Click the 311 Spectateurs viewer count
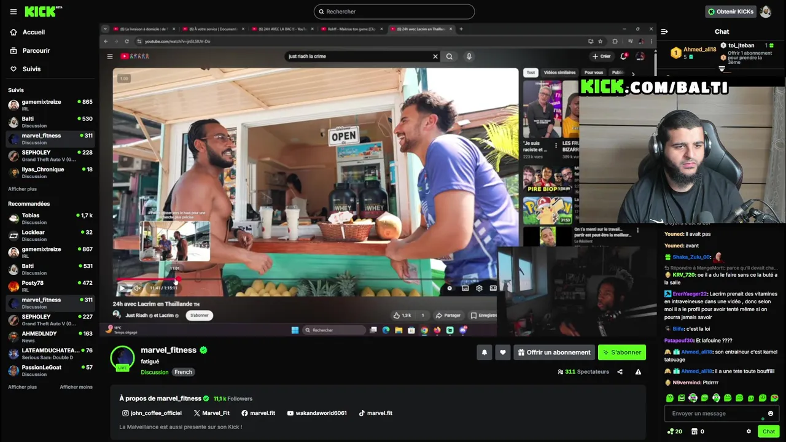 click(583, 372)
